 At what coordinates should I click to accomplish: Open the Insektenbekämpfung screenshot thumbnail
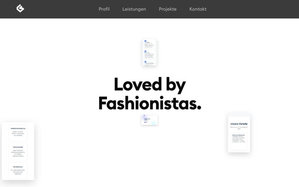pyautogui.click(x=18, y=151)
